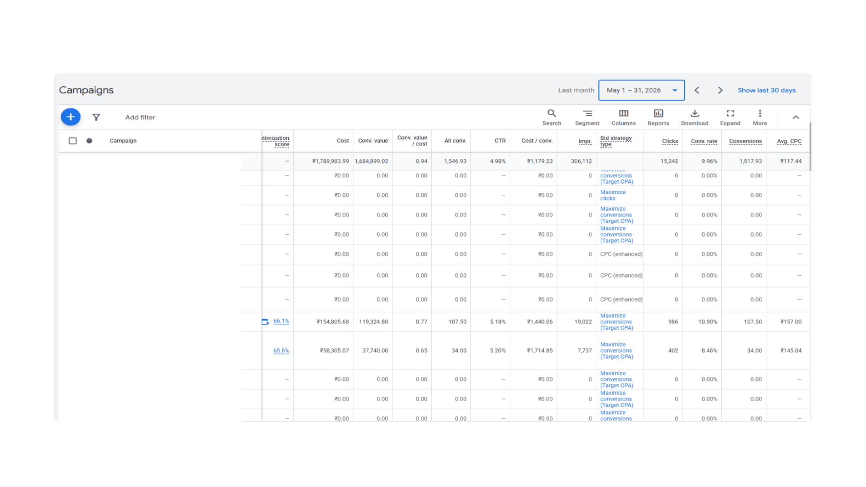Click the status dot column header
Screen dimensions: 866x487
pos(89,141)
